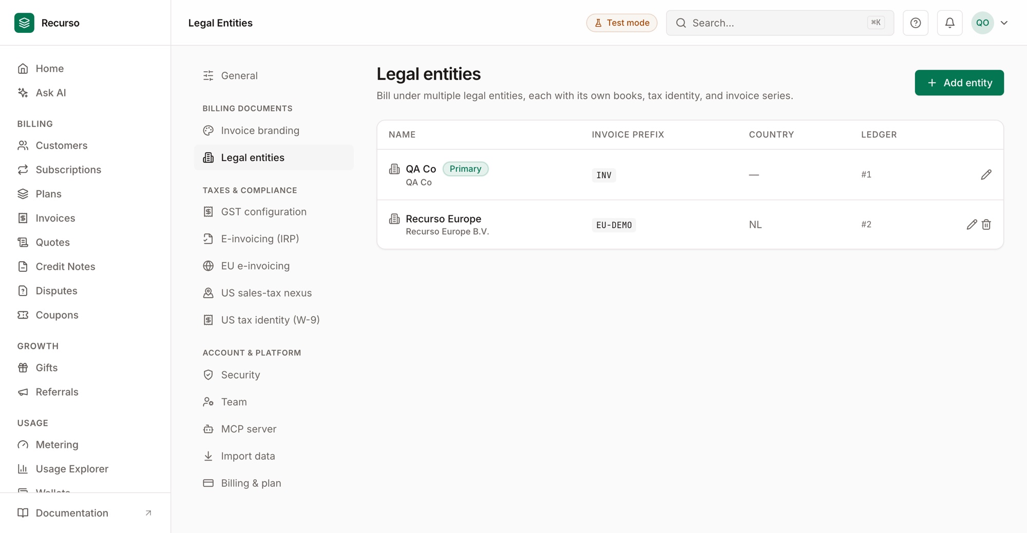Click the Security shield icon
Screen dimensions: 1027x533
(x=208, y=375)
